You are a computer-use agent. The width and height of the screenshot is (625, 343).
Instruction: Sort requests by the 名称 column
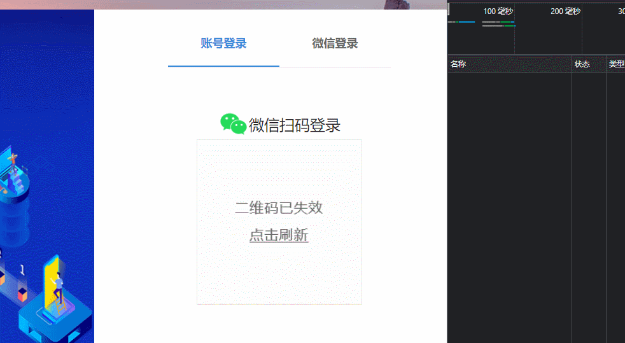coord(458,64)
